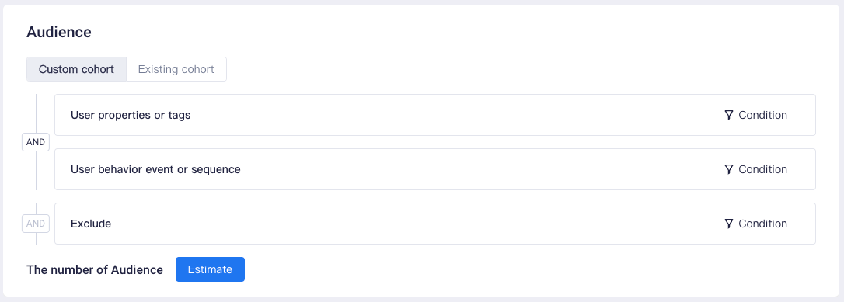Image resolution: width=844 pixels, height=302 pixels.
Task: Click funnel icon in User properties row
Action: [729, 115]
